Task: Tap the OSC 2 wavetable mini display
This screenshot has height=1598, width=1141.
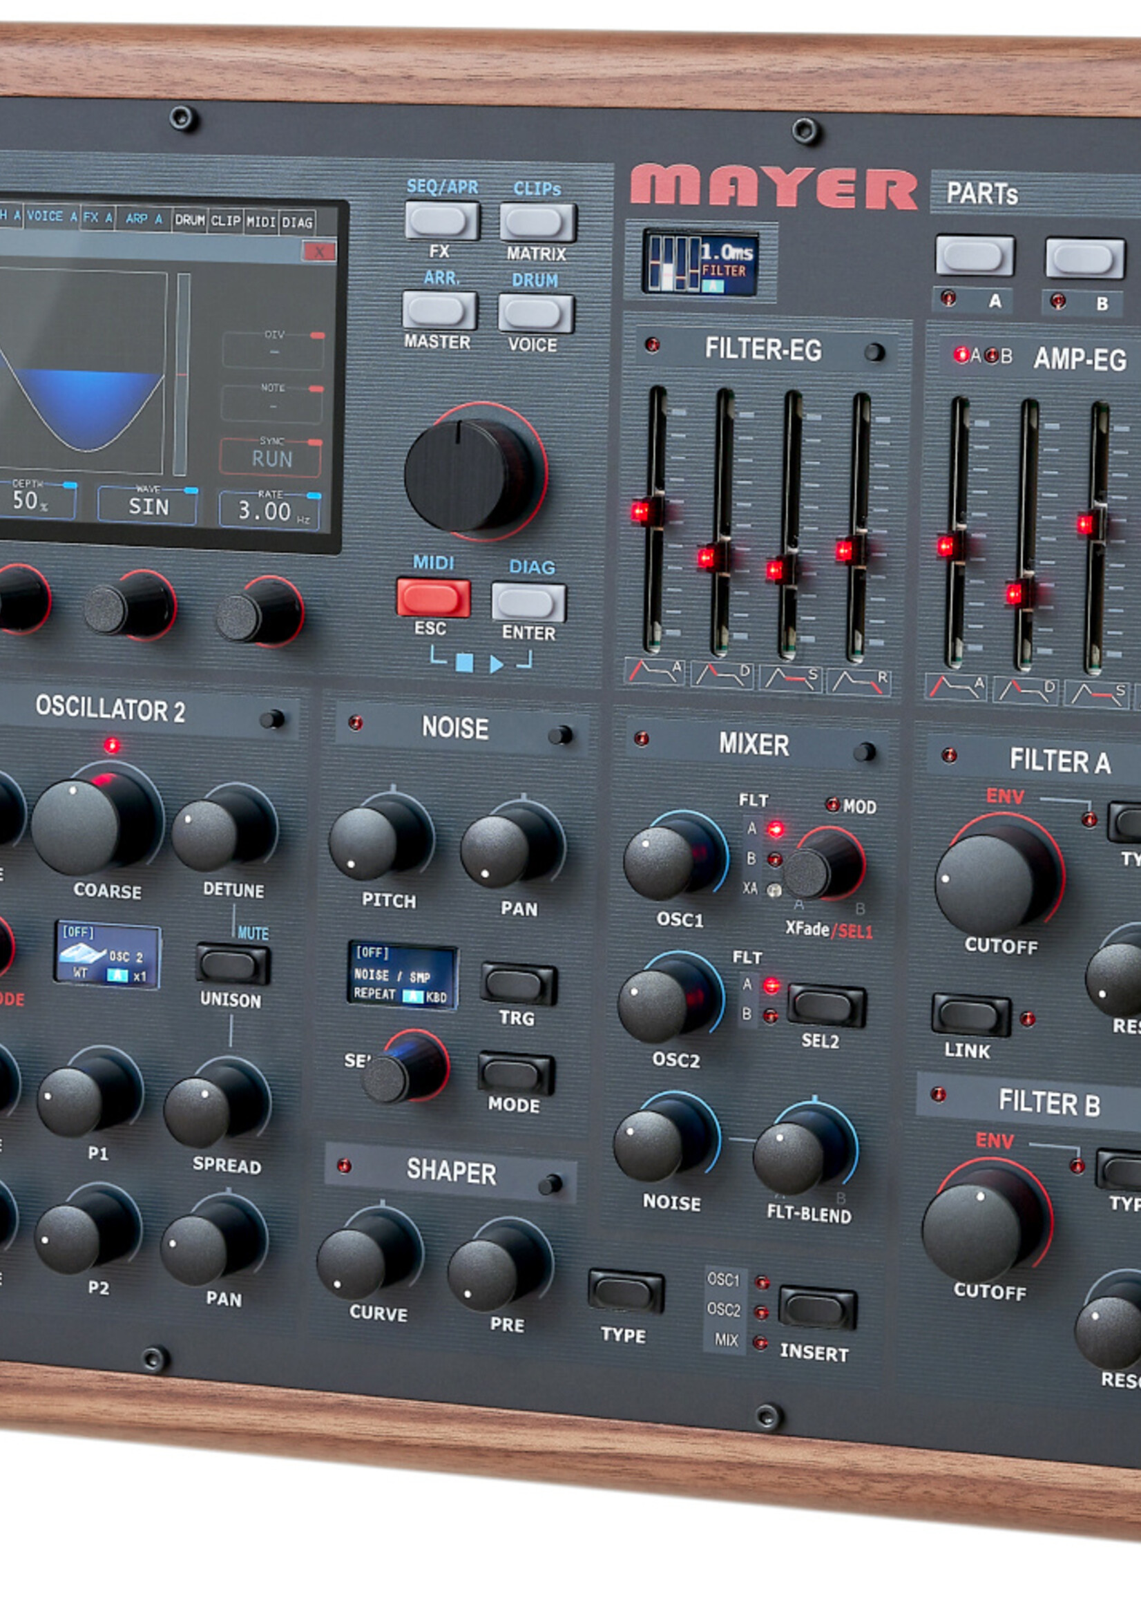Action: click(x=108, y=955)
